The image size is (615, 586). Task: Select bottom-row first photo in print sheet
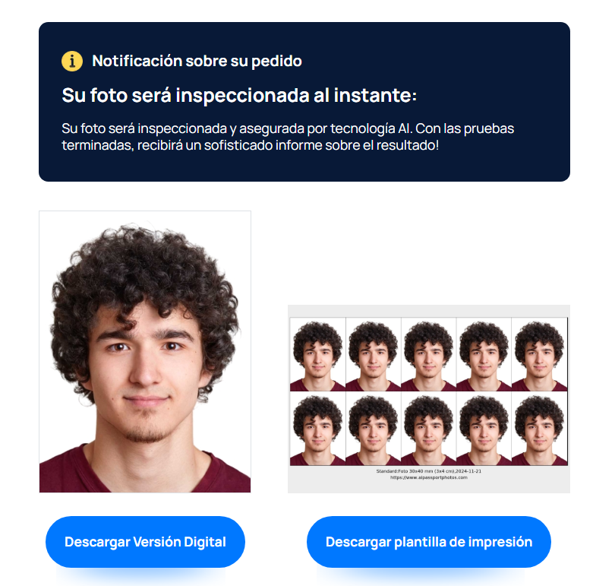pos(317,429)
